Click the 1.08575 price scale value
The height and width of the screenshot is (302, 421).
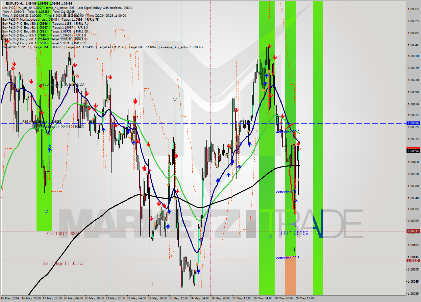413,127
